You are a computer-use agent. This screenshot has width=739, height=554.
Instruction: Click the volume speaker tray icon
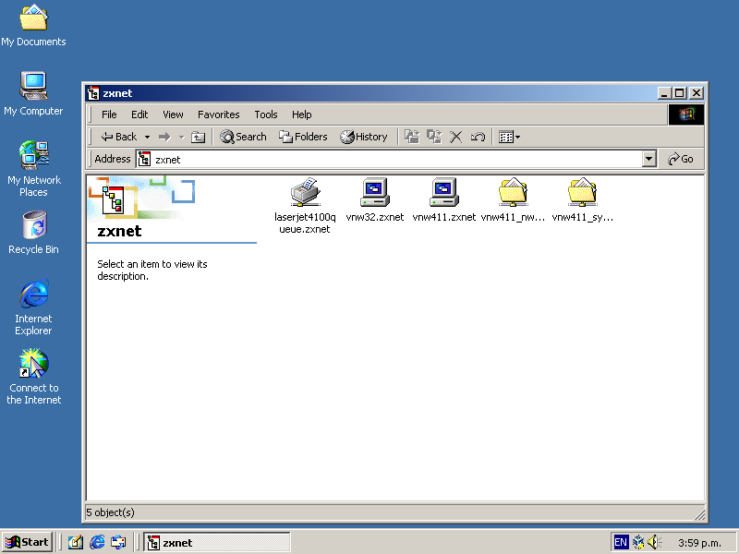click(655, 543)
